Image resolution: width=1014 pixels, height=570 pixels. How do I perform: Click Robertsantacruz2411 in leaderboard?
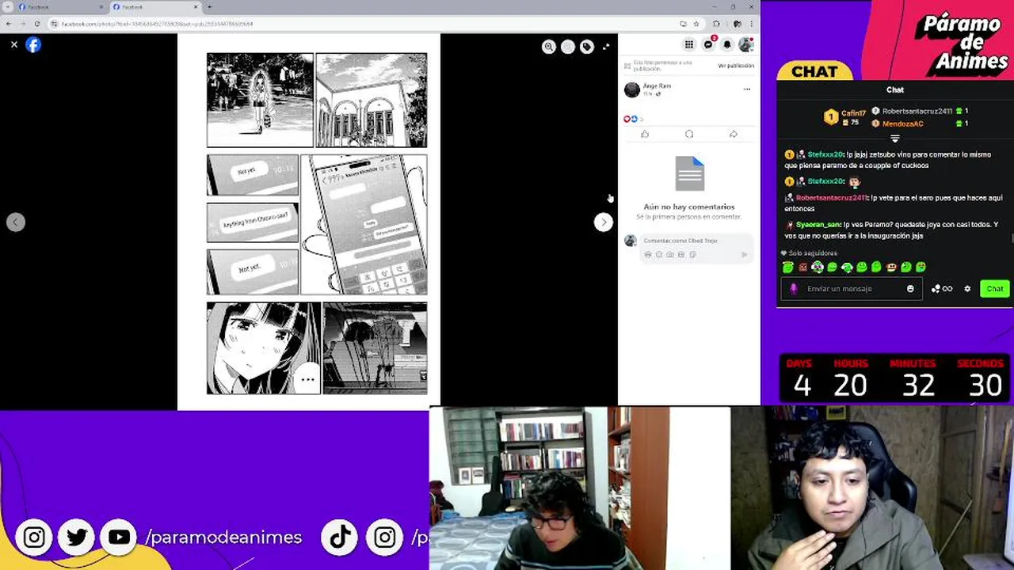(x=917, y=112)
